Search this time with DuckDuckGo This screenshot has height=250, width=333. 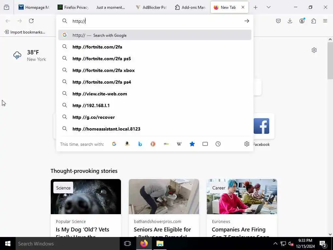[153, 144]
